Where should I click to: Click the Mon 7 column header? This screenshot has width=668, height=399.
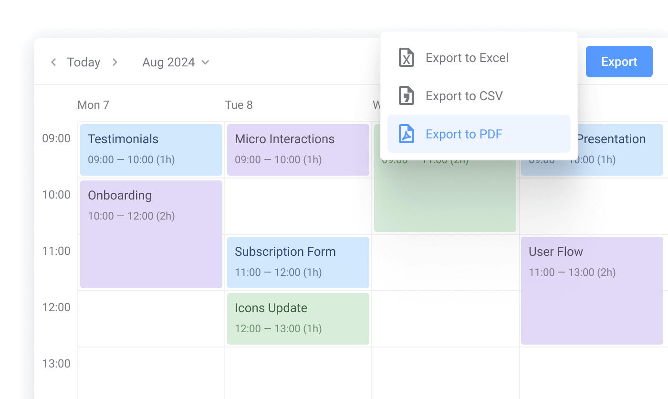click(94, 105)
